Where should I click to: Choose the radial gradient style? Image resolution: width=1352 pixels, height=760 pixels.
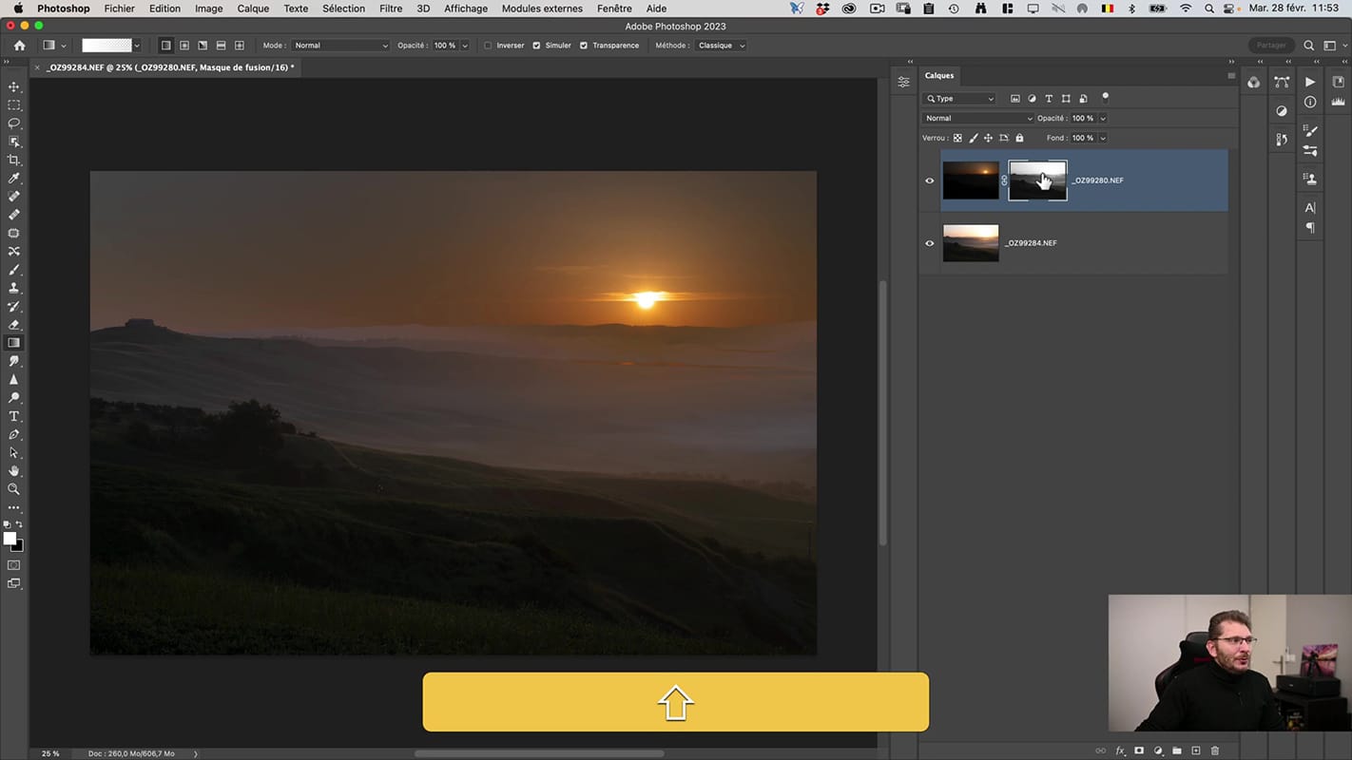click(x=184, y=46)
